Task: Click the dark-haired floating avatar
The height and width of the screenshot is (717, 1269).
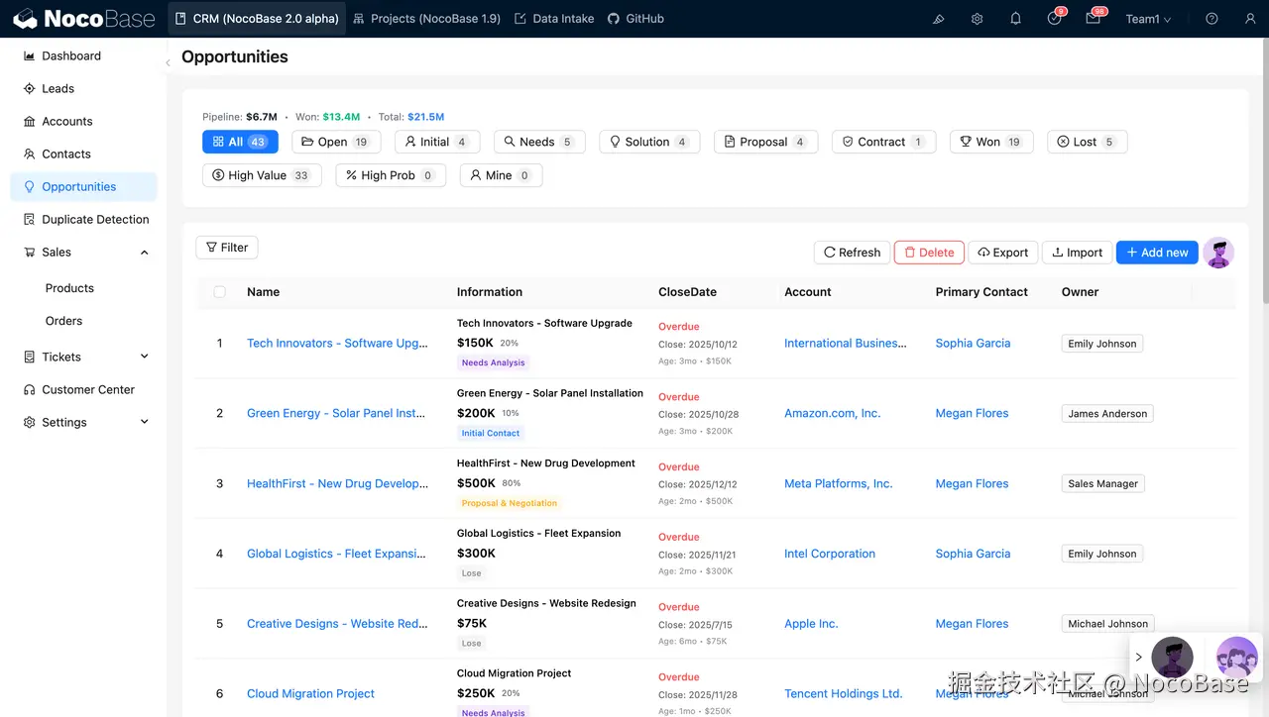Action: (1172, 657)
